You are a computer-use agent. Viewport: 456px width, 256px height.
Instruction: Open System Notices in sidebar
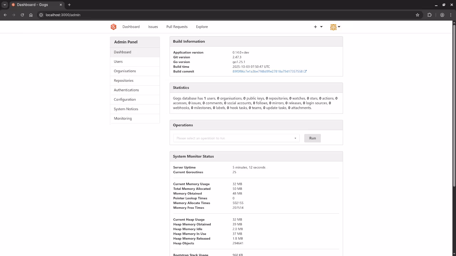tap(126, 109)
